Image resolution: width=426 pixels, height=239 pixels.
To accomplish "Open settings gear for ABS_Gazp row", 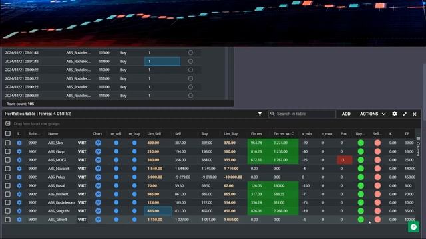I will 19,151.
